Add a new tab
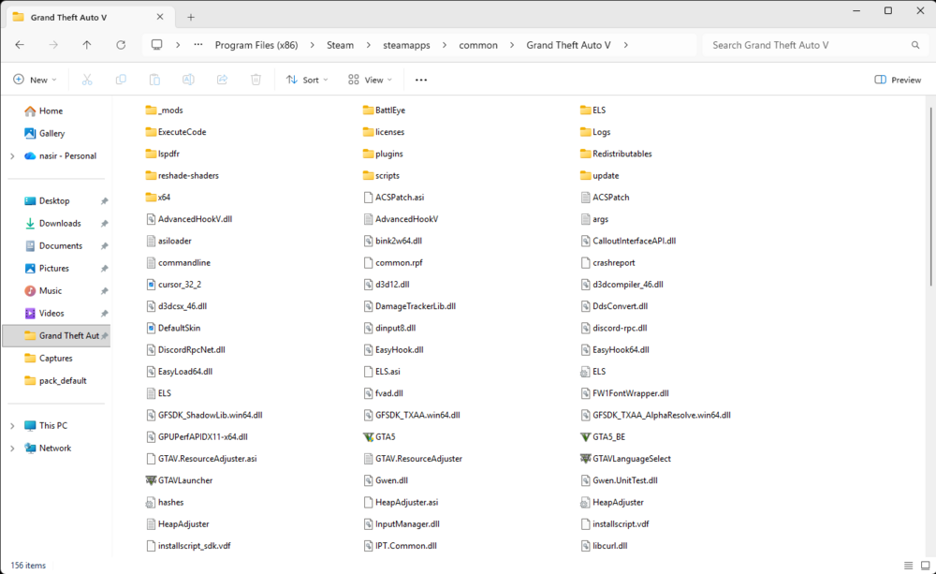Screen dimensions: 936x574 [190, 17]
